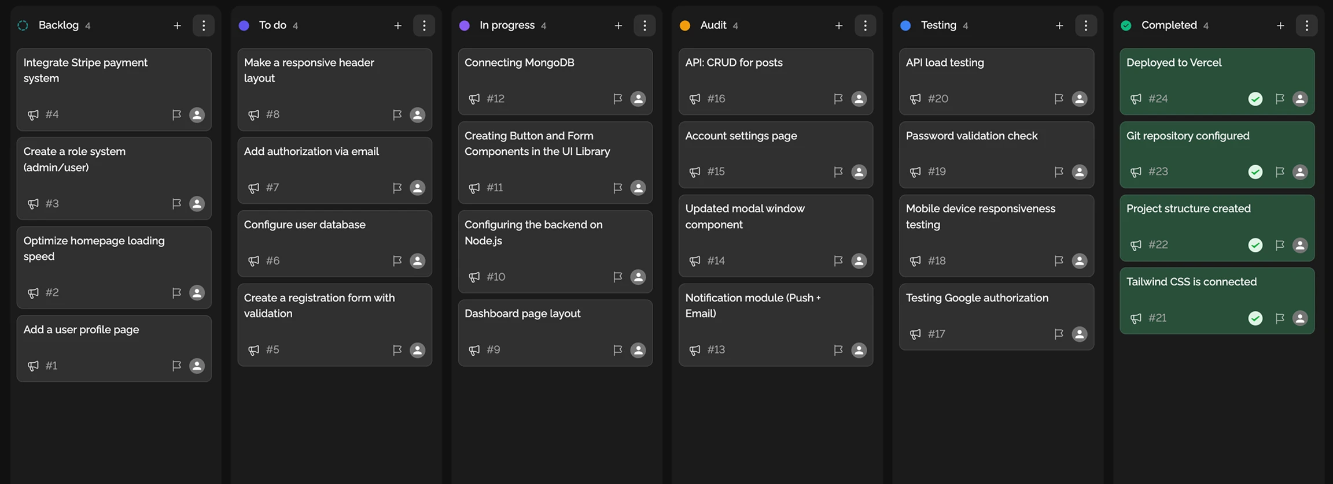
Task: Open the Backlog column options menu
Action: (203, 25)
